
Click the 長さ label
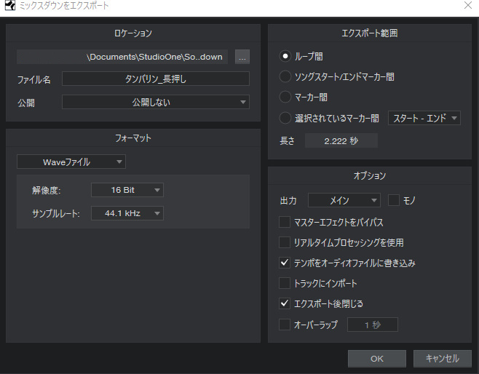click(287, 140)
